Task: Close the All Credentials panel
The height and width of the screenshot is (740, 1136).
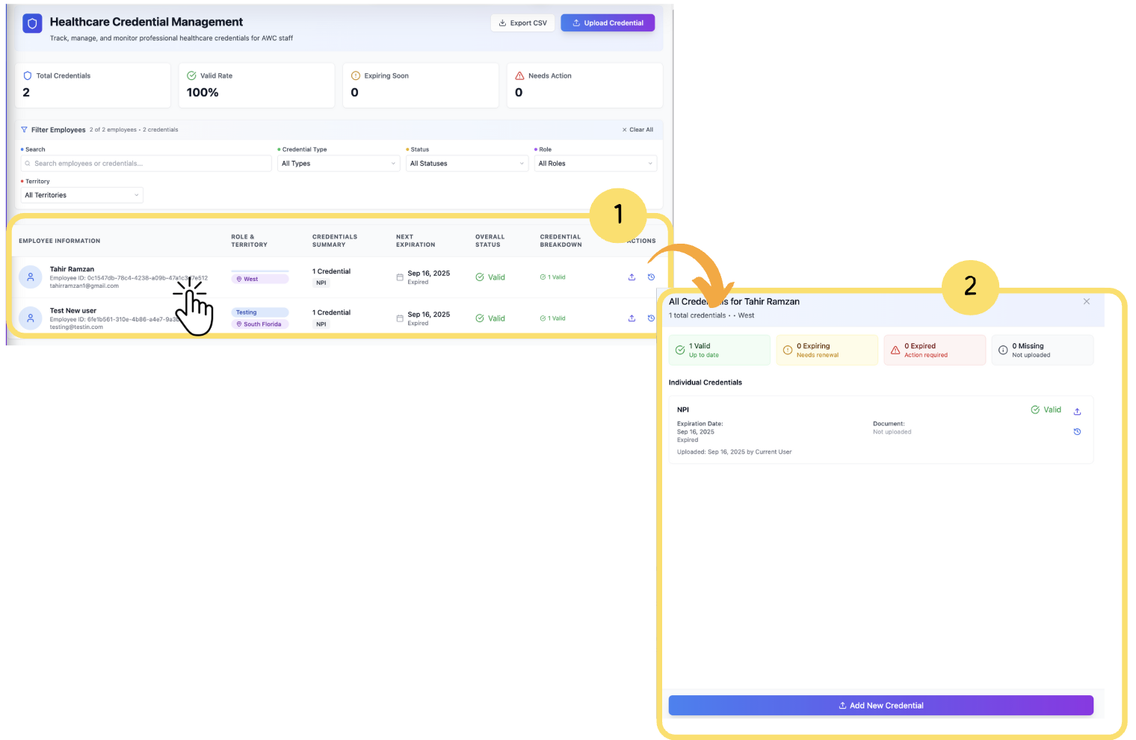Action: pyautogui.click(x=1087, y=301)
